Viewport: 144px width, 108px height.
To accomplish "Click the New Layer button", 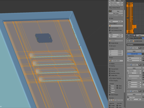I will pos(116,13).
